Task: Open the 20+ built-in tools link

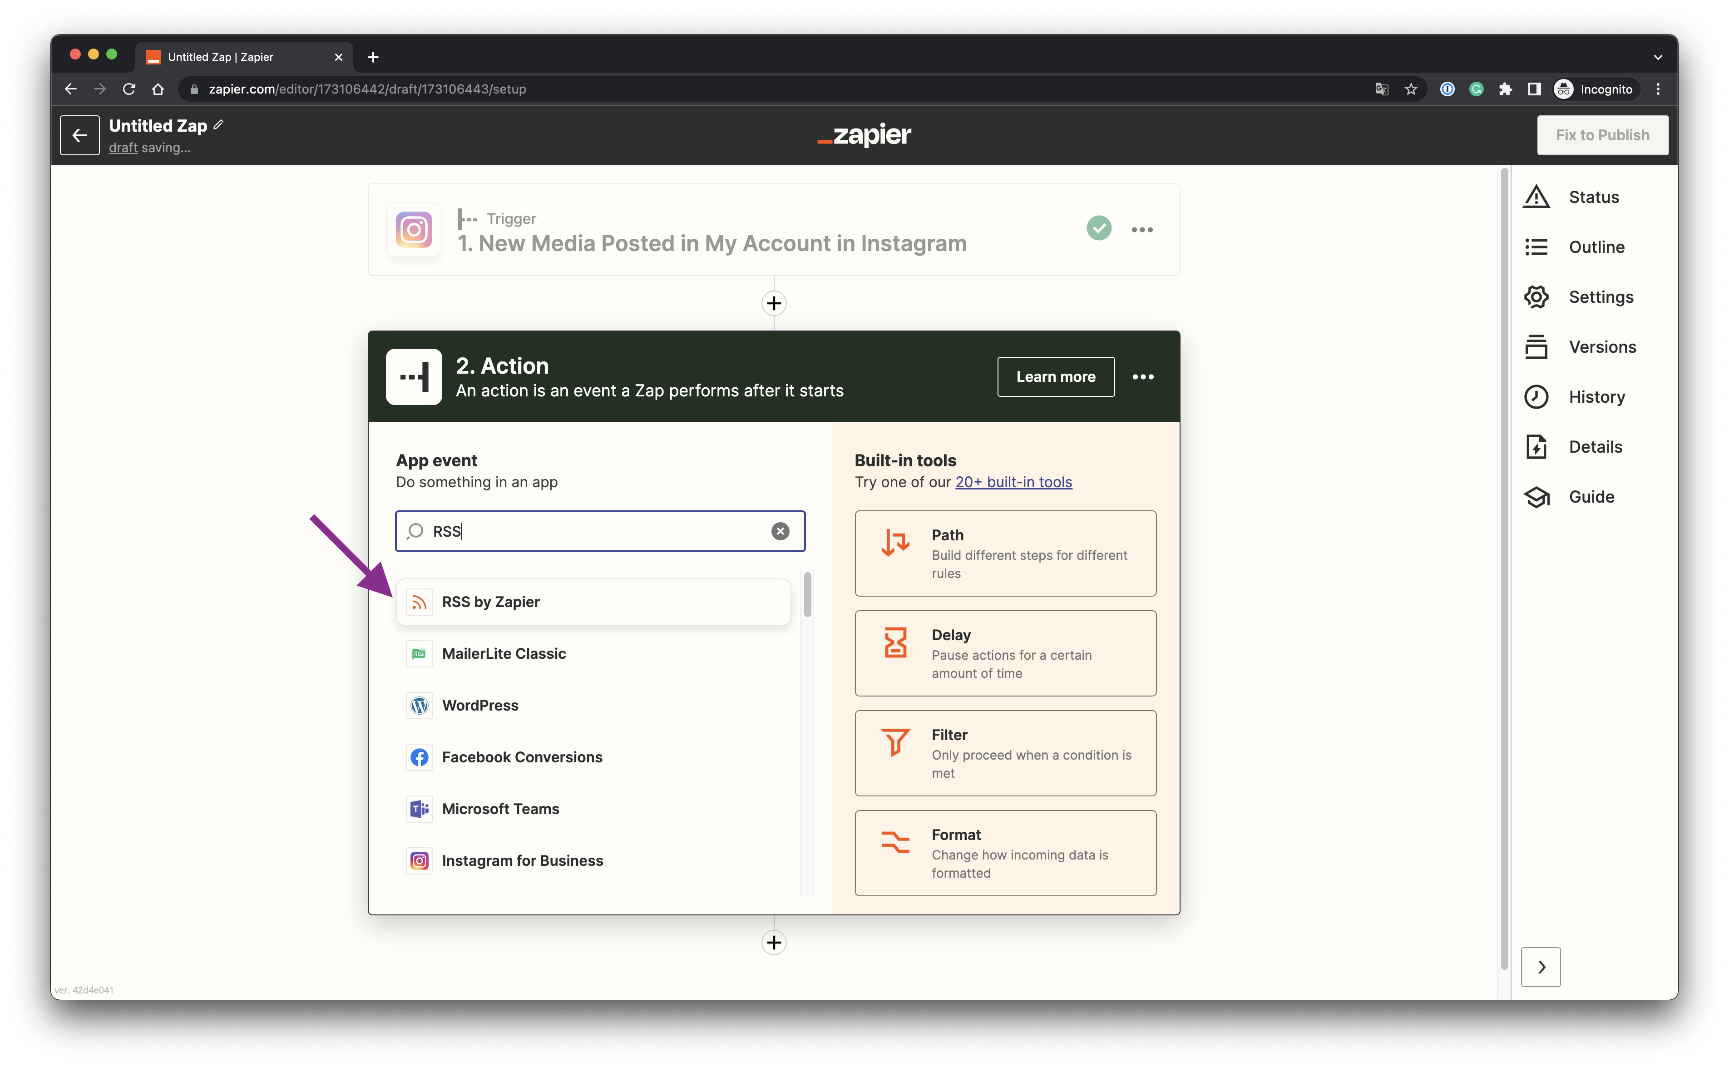Action: [x=1013, y=482]
